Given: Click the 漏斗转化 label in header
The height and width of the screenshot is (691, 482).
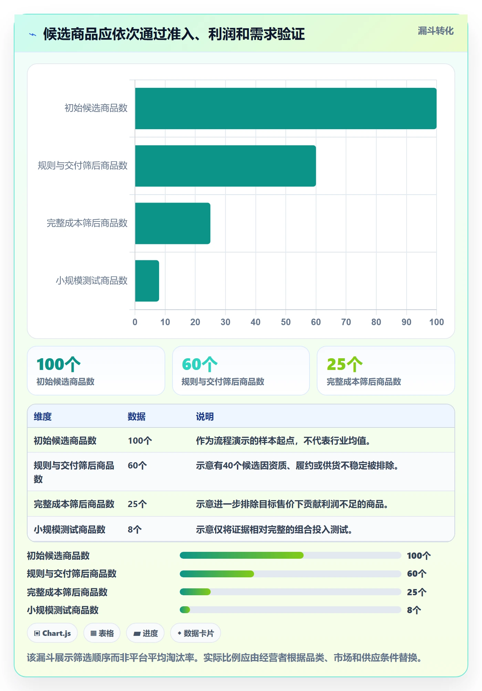Looking at the screenshot, I should (436, 31).
